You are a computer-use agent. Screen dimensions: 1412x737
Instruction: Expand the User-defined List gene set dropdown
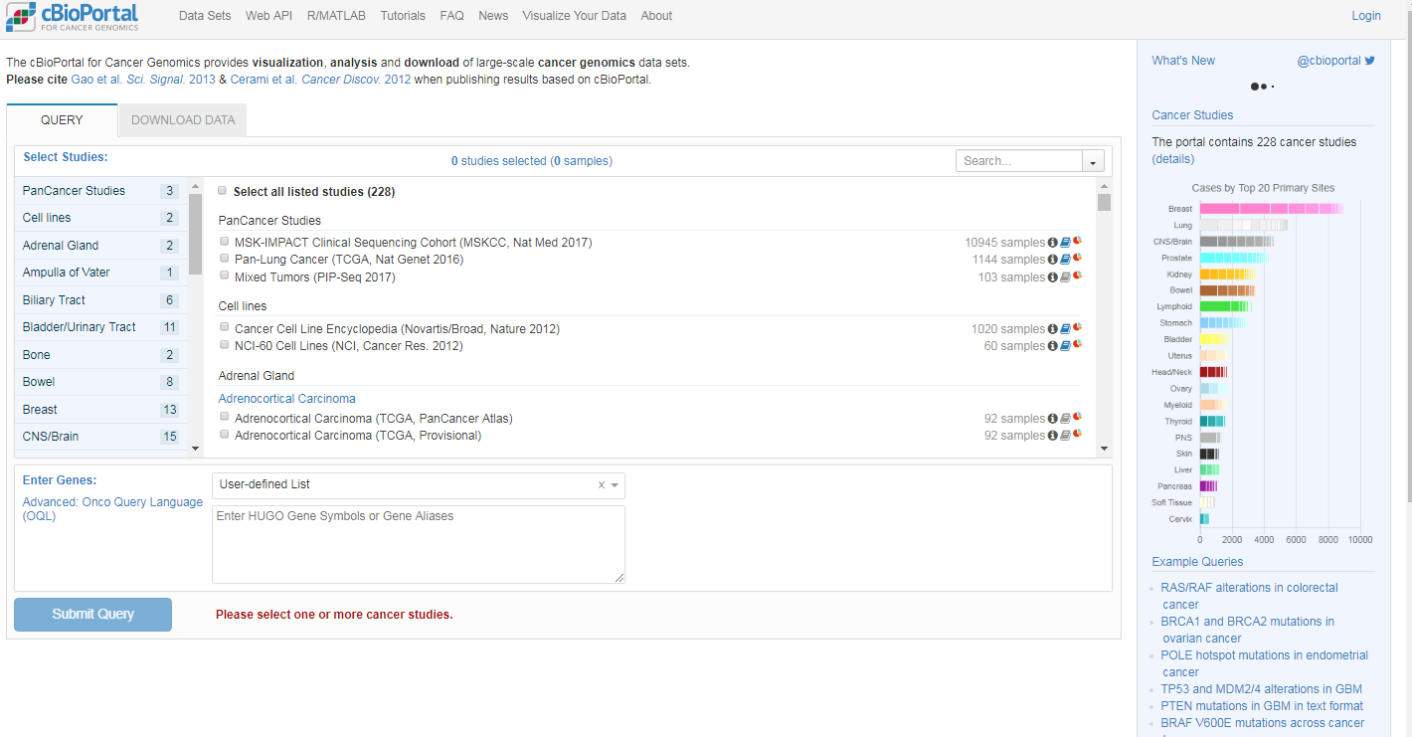616,485
